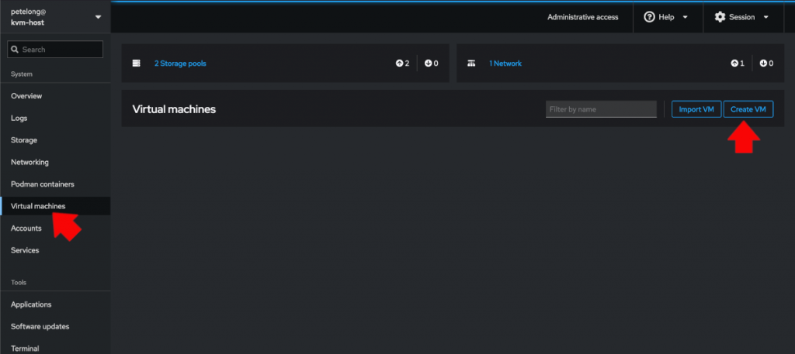795x354 pixels.
Task: Click the inactive storage pools down-arrow icon
Action: click(428, 64)
